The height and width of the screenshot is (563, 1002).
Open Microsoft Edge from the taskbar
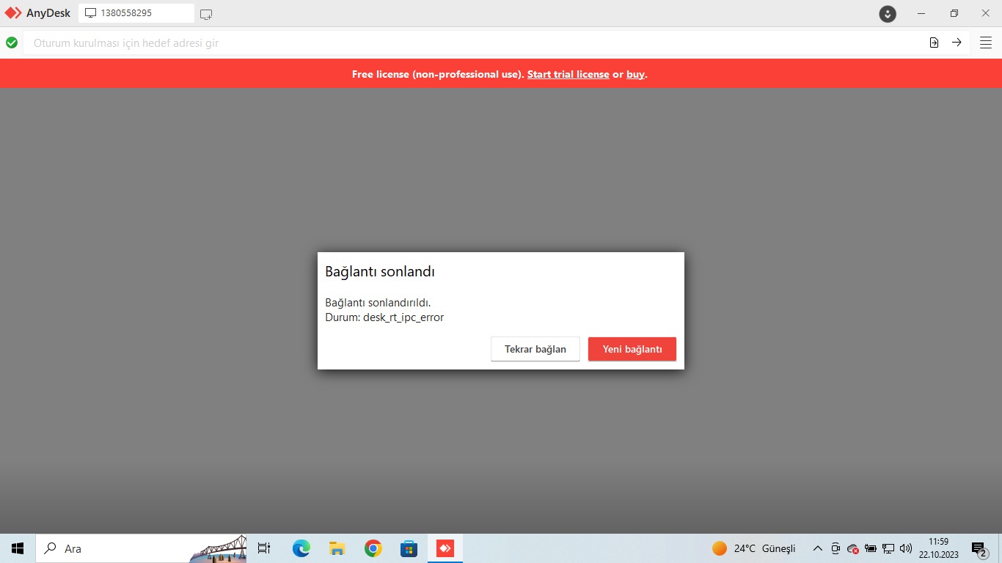[x=301, y=548]
